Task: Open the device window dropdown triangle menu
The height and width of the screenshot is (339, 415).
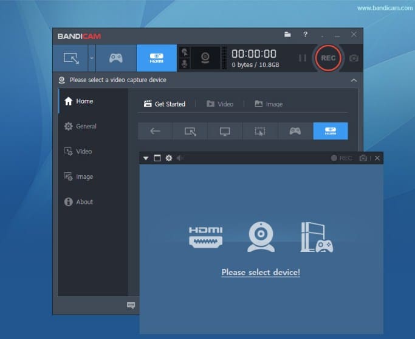Action: 146,158
